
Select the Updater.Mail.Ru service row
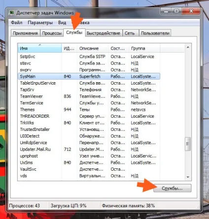(x=89, y=150)
